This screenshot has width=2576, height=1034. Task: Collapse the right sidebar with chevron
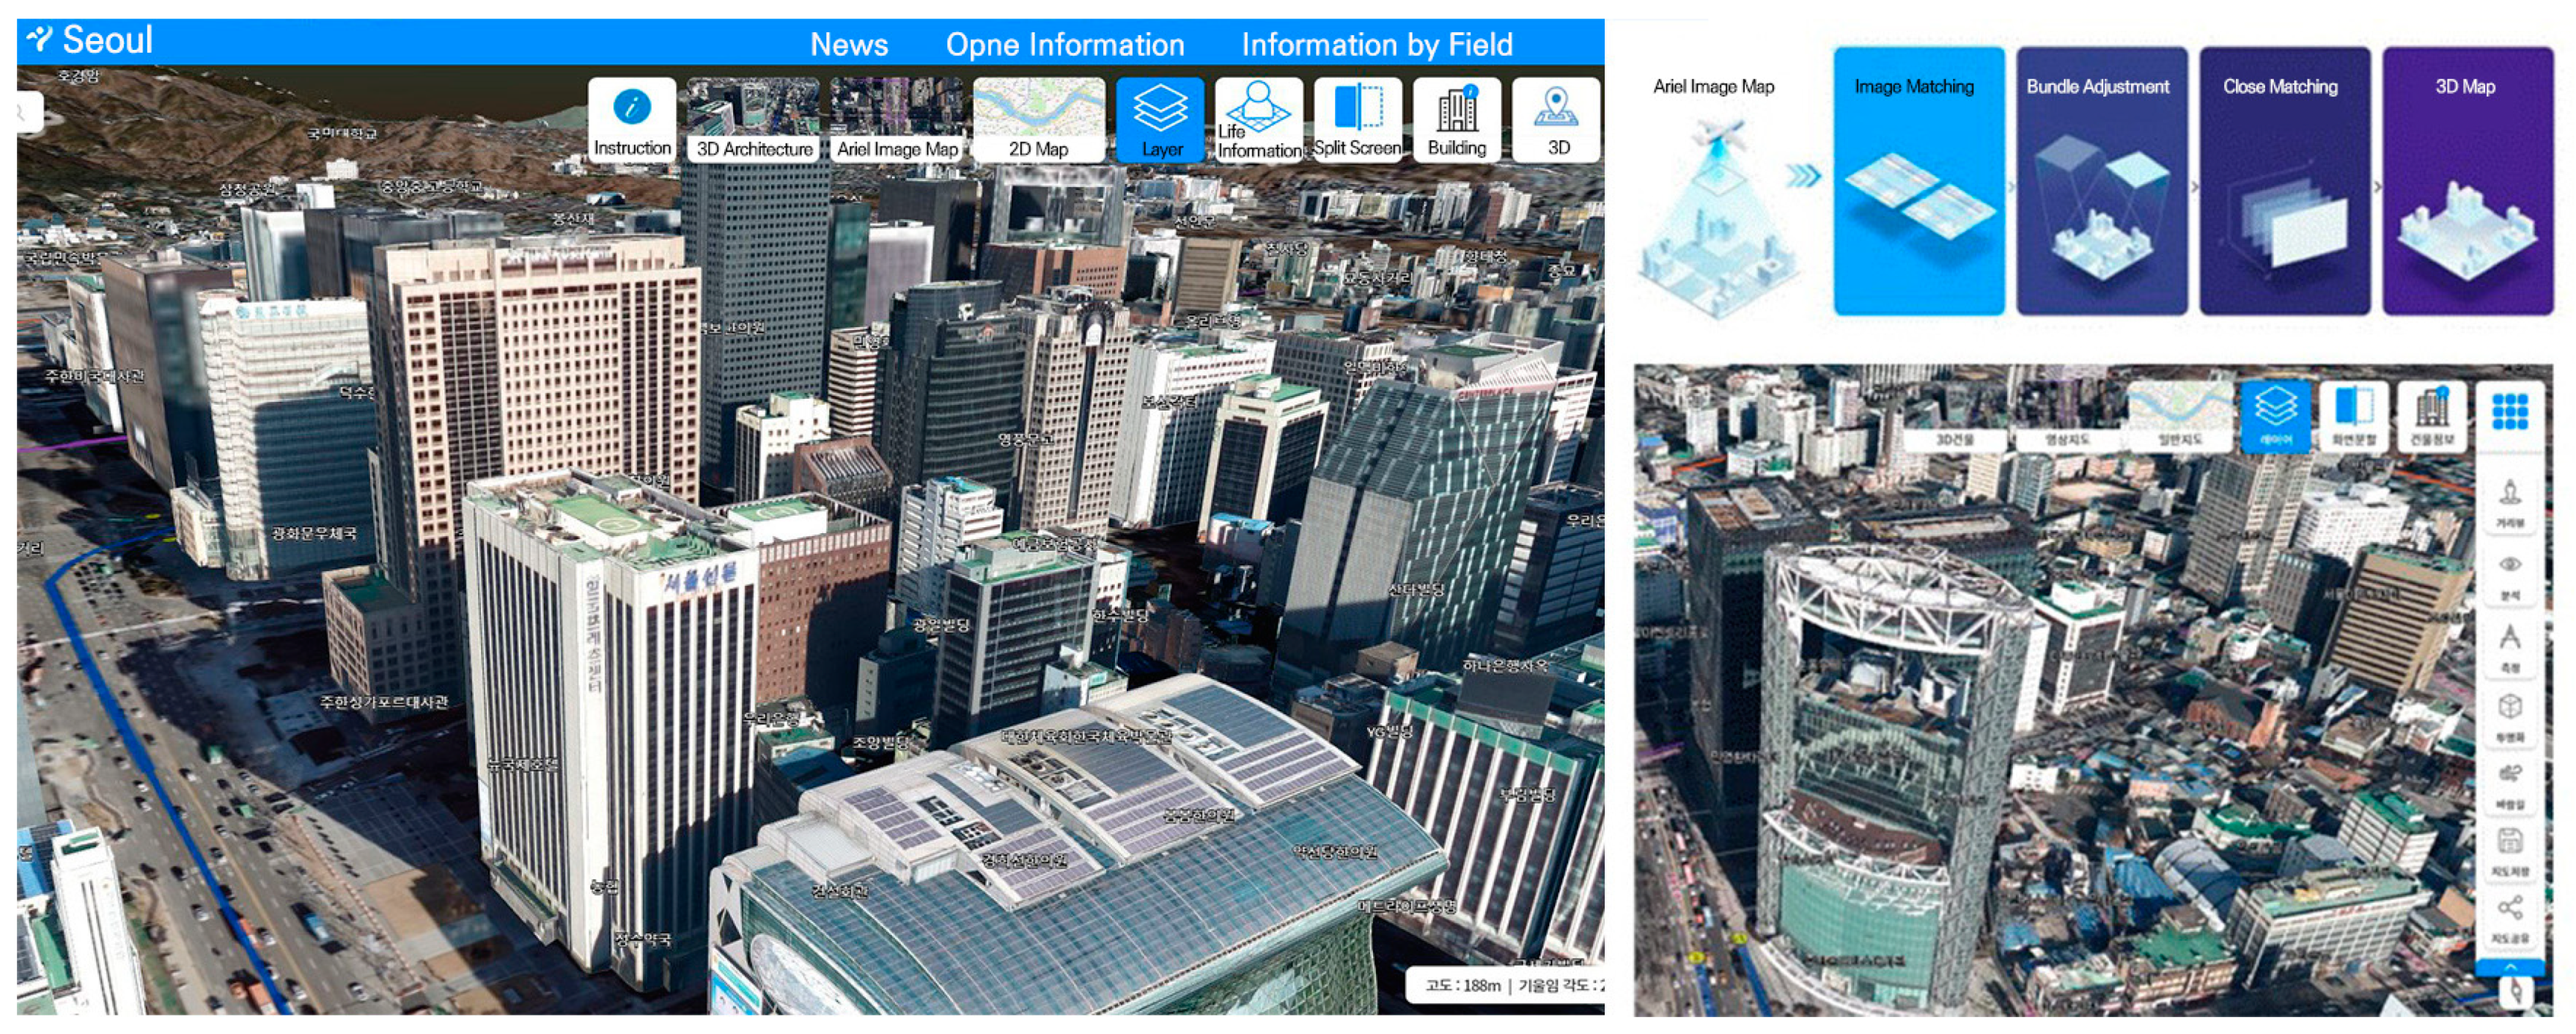(2509, 968)
